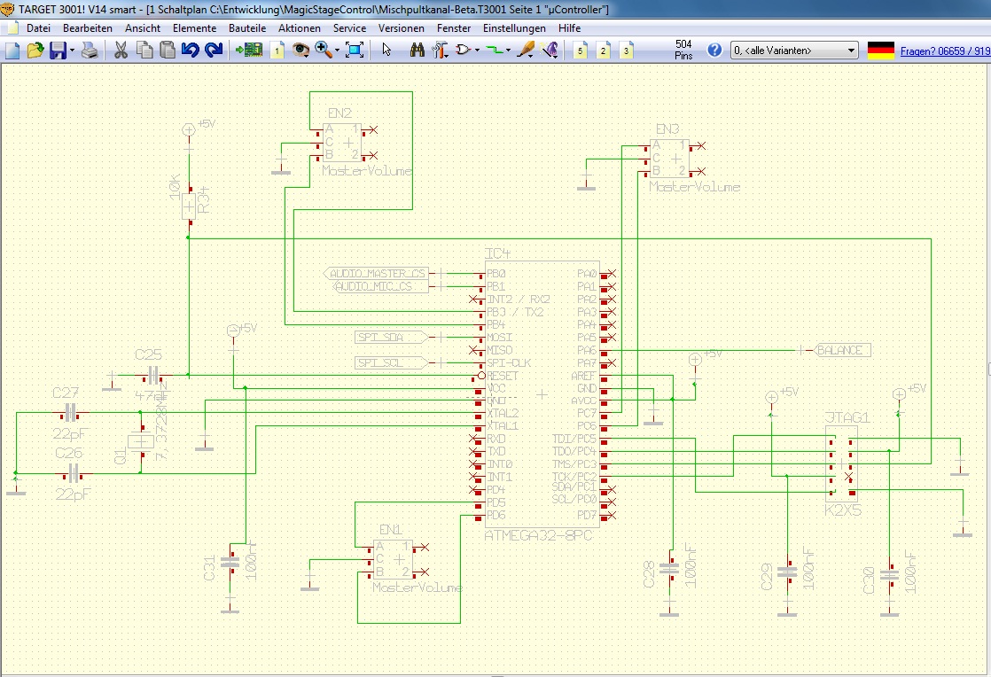Image resolution: width=991 pixels, height=677 pixels.
Task: Click the yellow page 1 icon
Action: click(277, 51)
